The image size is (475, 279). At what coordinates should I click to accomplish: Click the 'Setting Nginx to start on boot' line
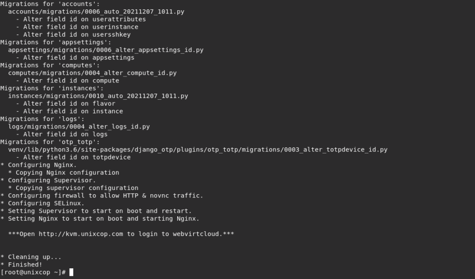[x=100, y=218]
